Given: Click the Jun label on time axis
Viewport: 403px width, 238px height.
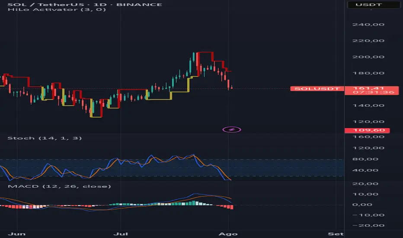Looking at the screenshot, I should coord(17,234).
